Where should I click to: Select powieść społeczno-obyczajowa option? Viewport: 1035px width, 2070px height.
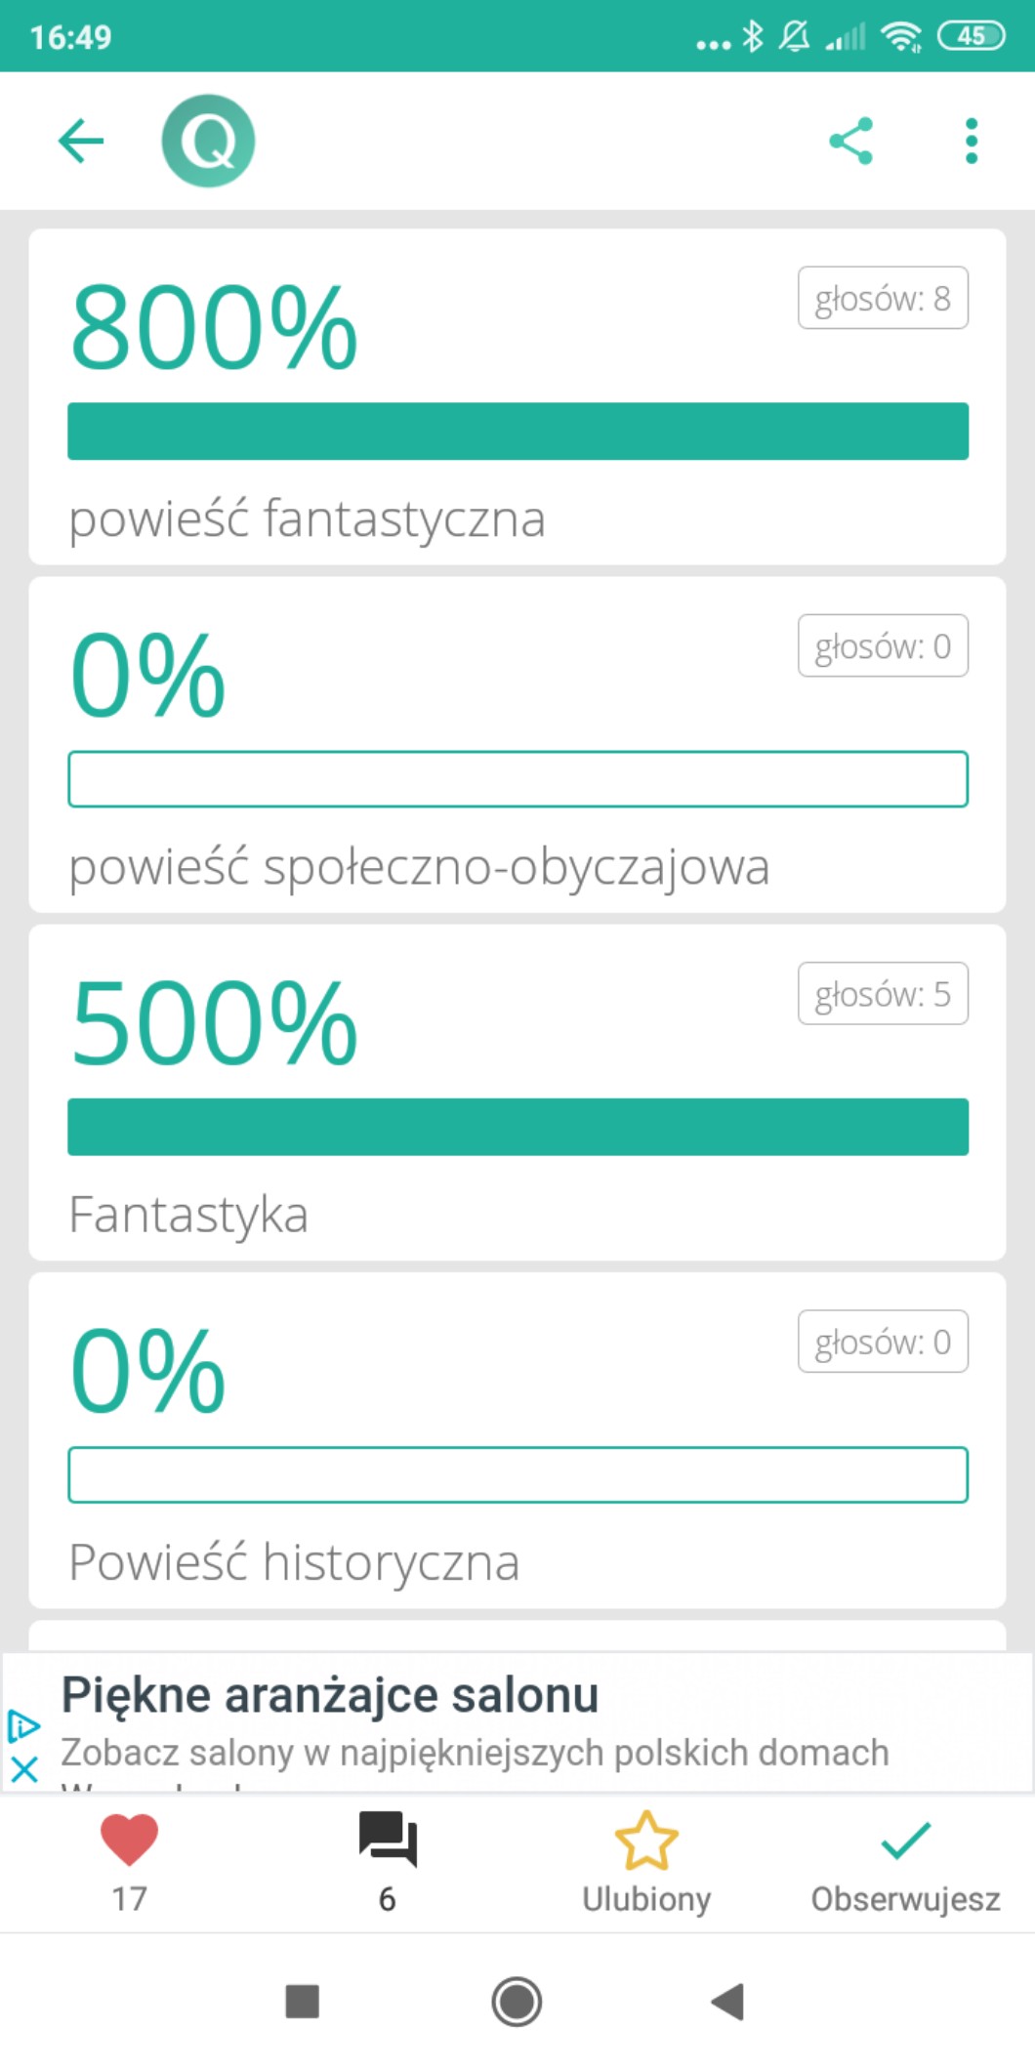(419, 867)
